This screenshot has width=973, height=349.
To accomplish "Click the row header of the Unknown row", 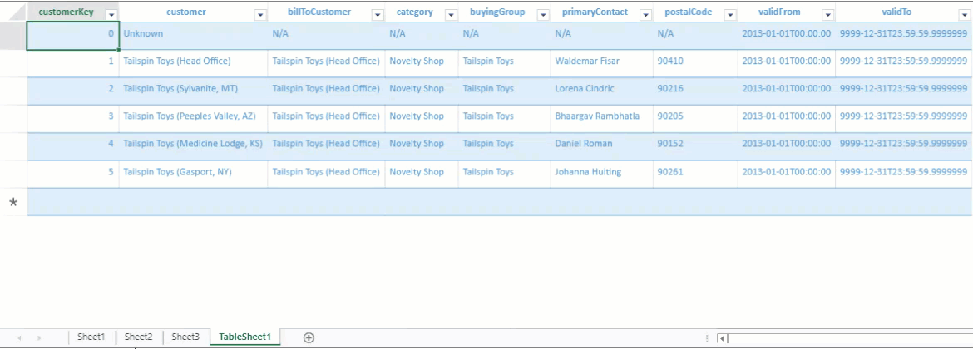I will pos(13,36).
